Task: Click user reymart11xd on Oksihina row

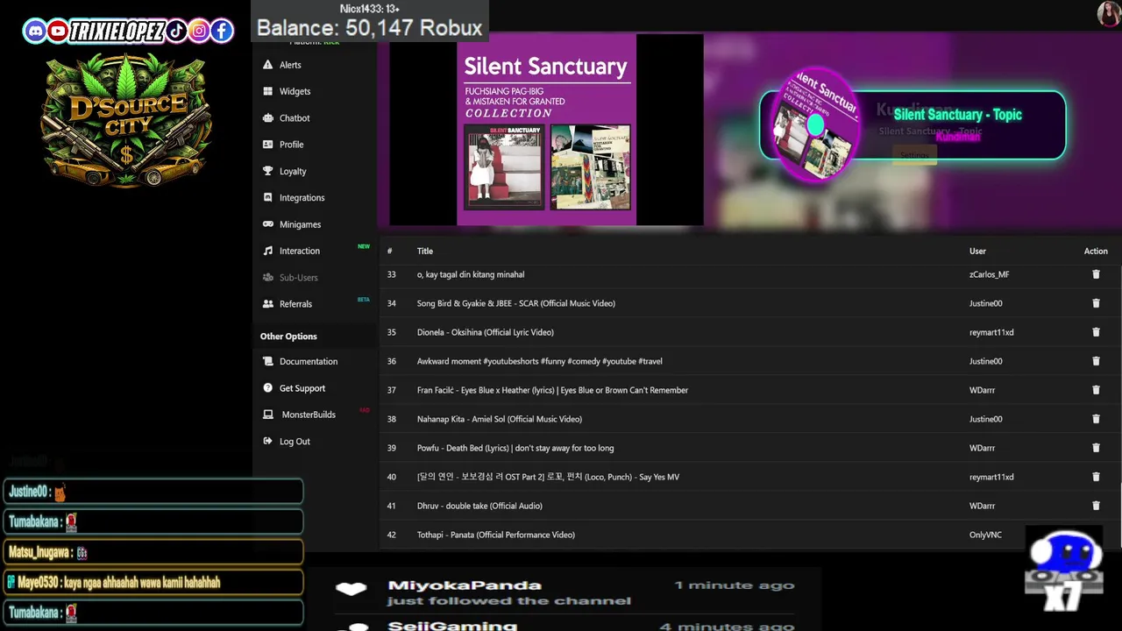Action: [x=991, y=332]
